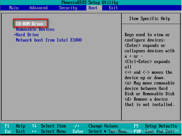Click 'Disk or Removable Disk' help line
182x136 pixels.
[149, 94]
